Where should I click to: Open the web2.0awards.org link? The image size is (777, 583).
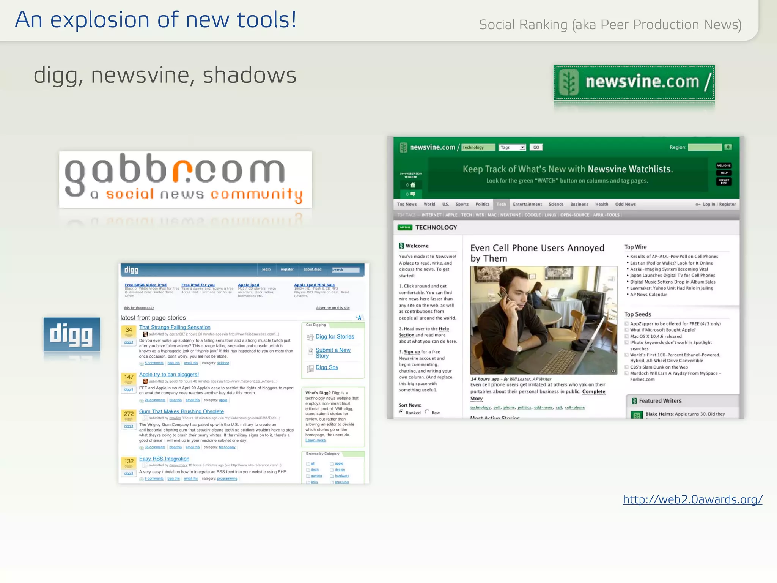coord(693,499)
